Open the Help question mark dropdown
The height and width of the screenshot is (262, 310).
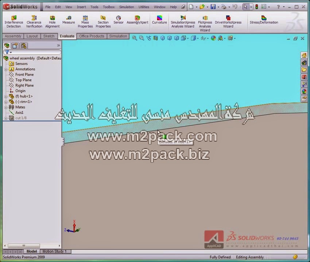coord(284,7)
